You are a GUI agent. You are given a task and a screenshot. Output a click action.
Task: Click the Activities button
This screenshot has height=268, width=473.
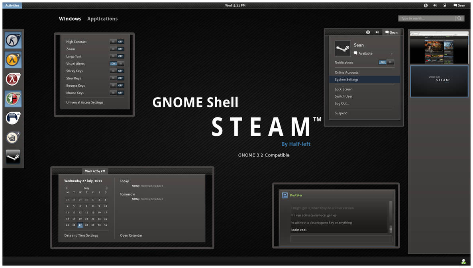pos(12,6)
